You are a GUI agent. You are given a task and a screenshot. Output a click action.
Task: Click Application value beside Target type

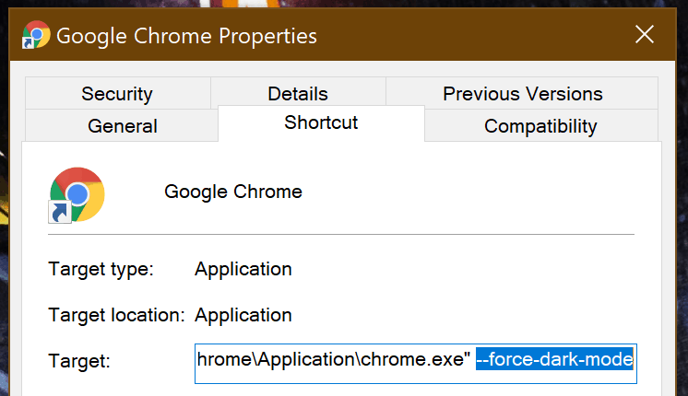[243, 269]
